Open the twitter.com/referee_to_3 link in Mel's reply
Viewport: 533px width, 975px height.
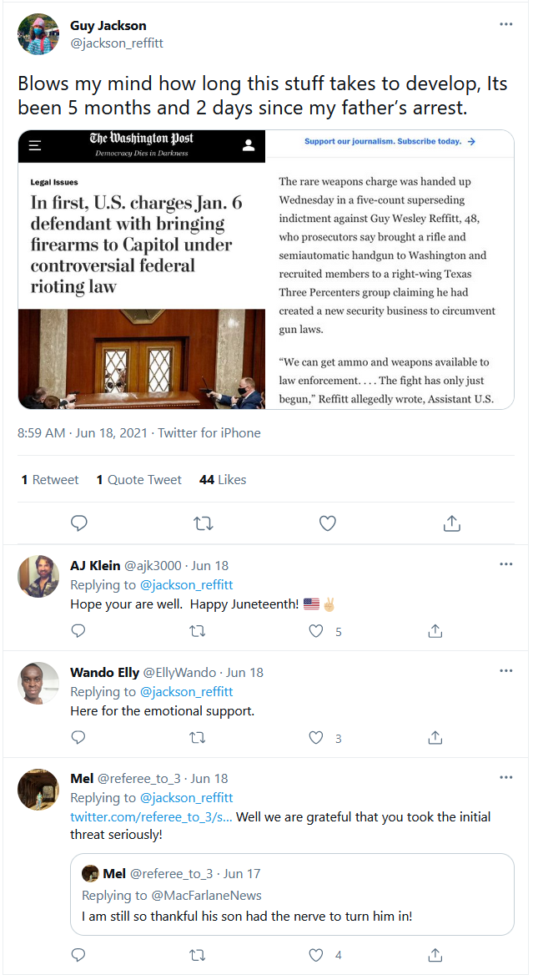(x=152, y=817)
